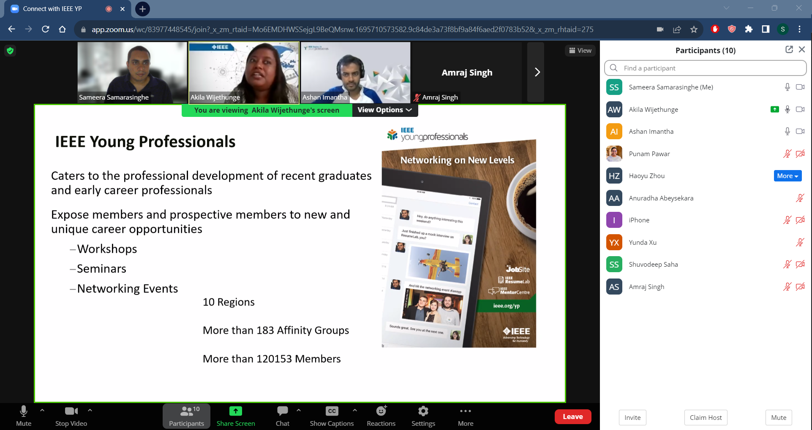Click Shuvodeep Saha's disabled camera icon
The width and height of the screenshot is (812, 430).
coord(800,264)
